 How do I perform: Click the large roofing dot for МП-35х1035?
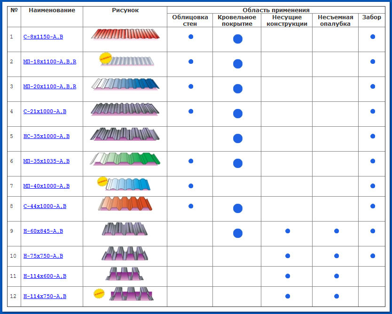coord(238,163)
